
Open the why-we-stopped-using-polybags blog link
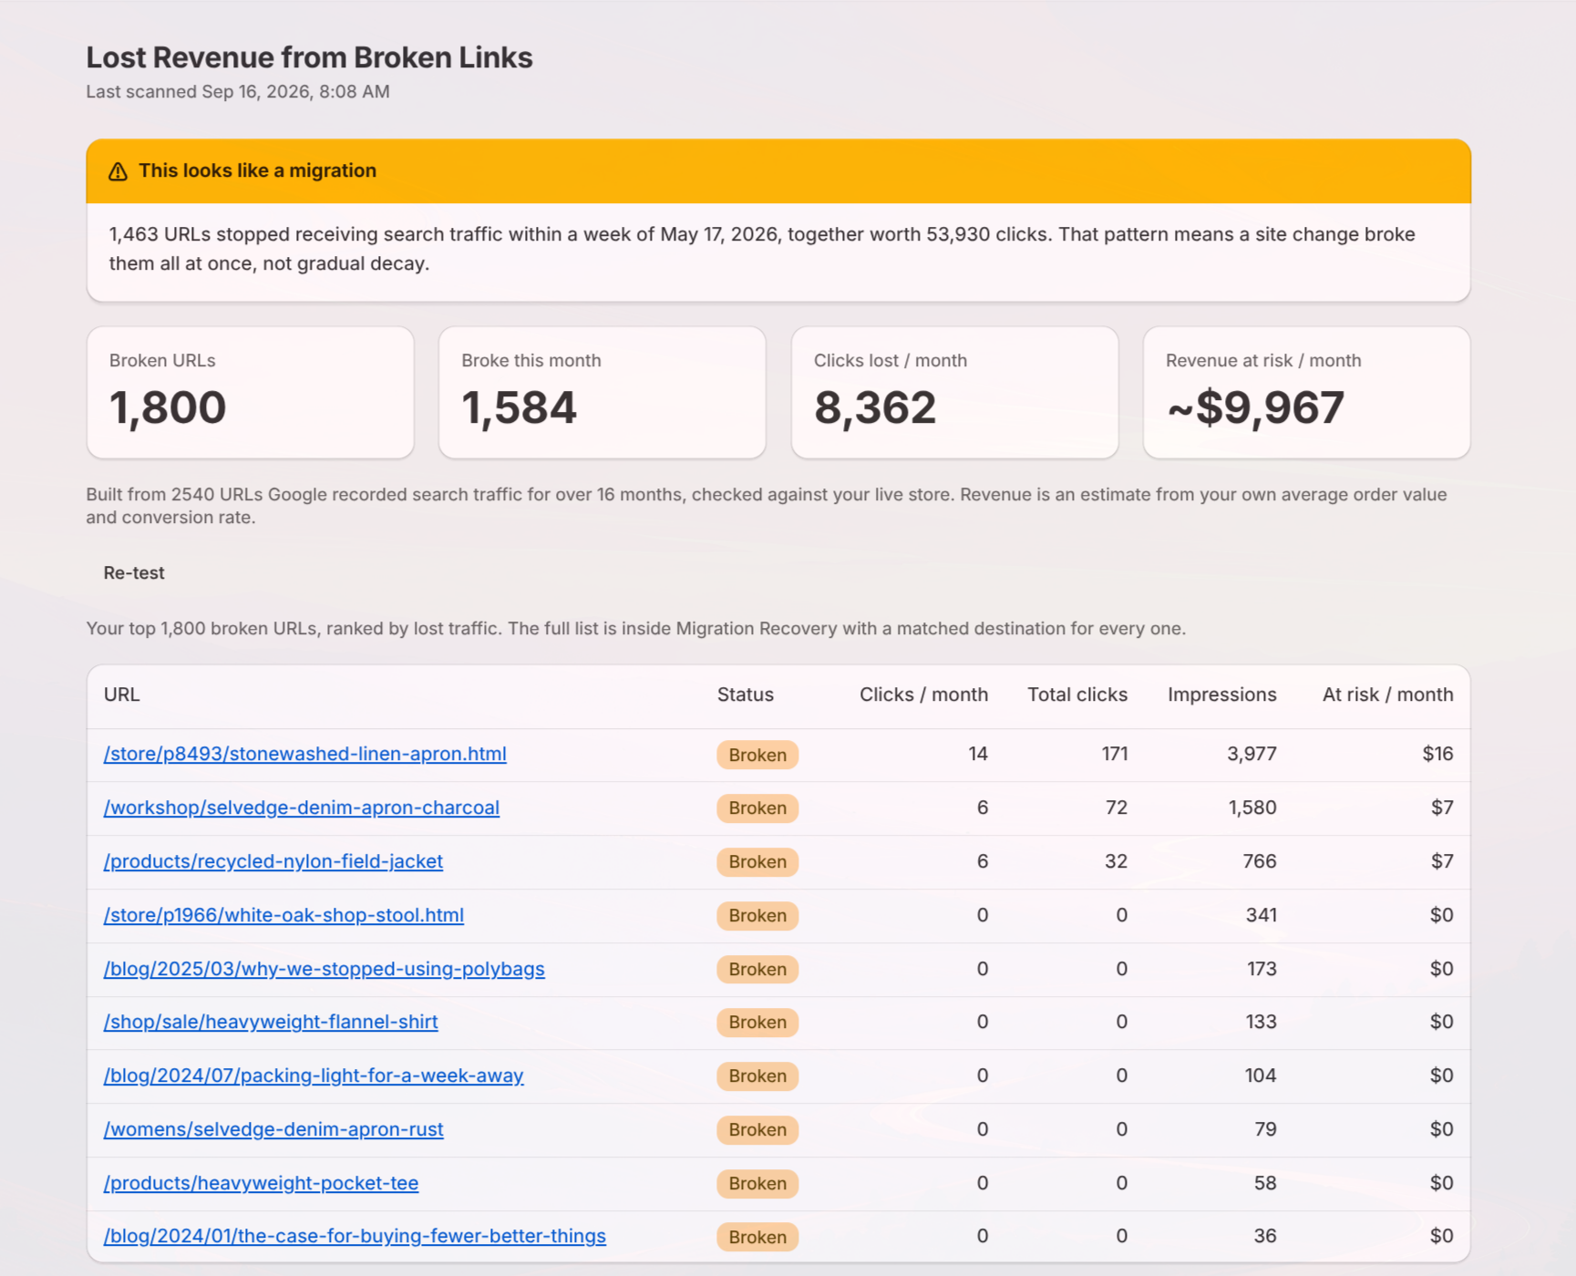tap(324, 969)
